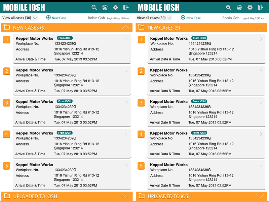The image size is (269, 202).
Task: Click 'From iOSH' tag on case 4, left screen
Action: (x=65, y=133)
